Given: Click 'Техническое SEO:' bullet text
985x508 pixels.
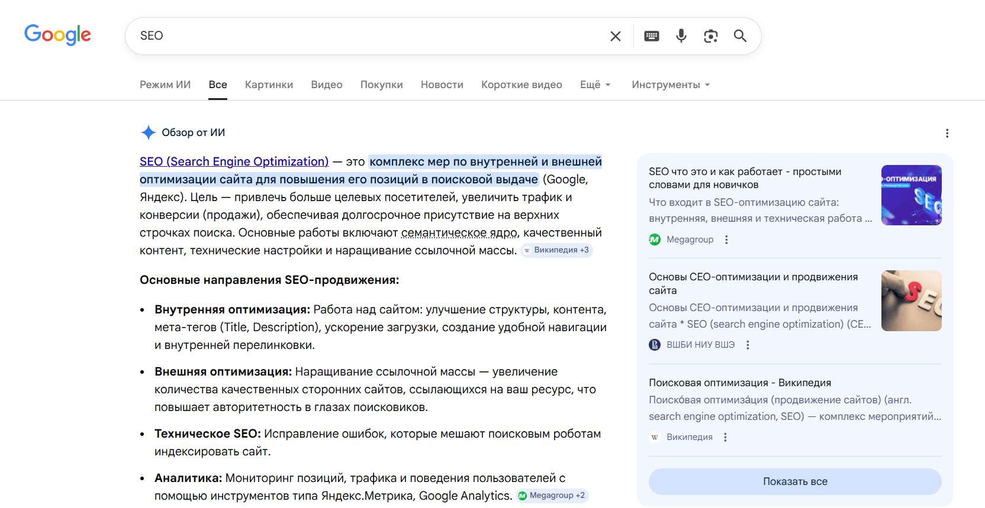Looking at the screenshot, I should pos(208,433).
